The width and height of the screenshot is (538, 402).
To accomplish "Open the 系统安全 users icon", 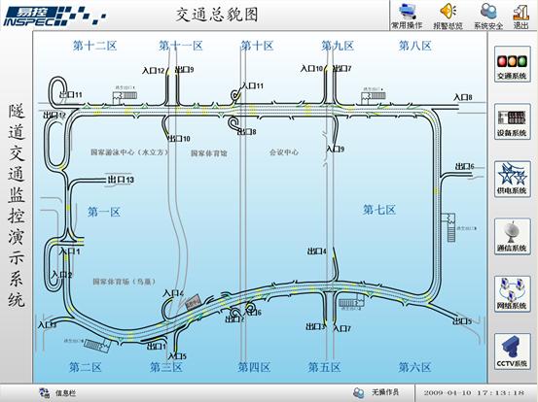I will coord(488,16).
